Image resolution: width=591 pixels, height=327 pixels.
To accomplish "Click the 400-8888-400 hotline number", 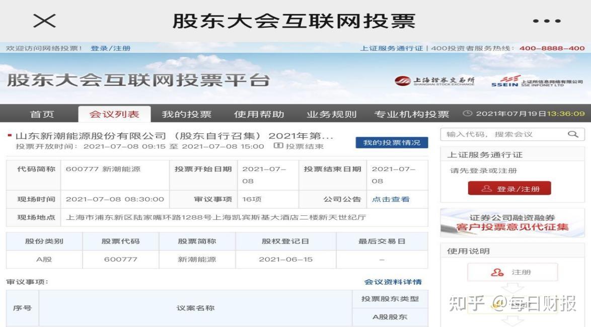I will click(552, 48).
